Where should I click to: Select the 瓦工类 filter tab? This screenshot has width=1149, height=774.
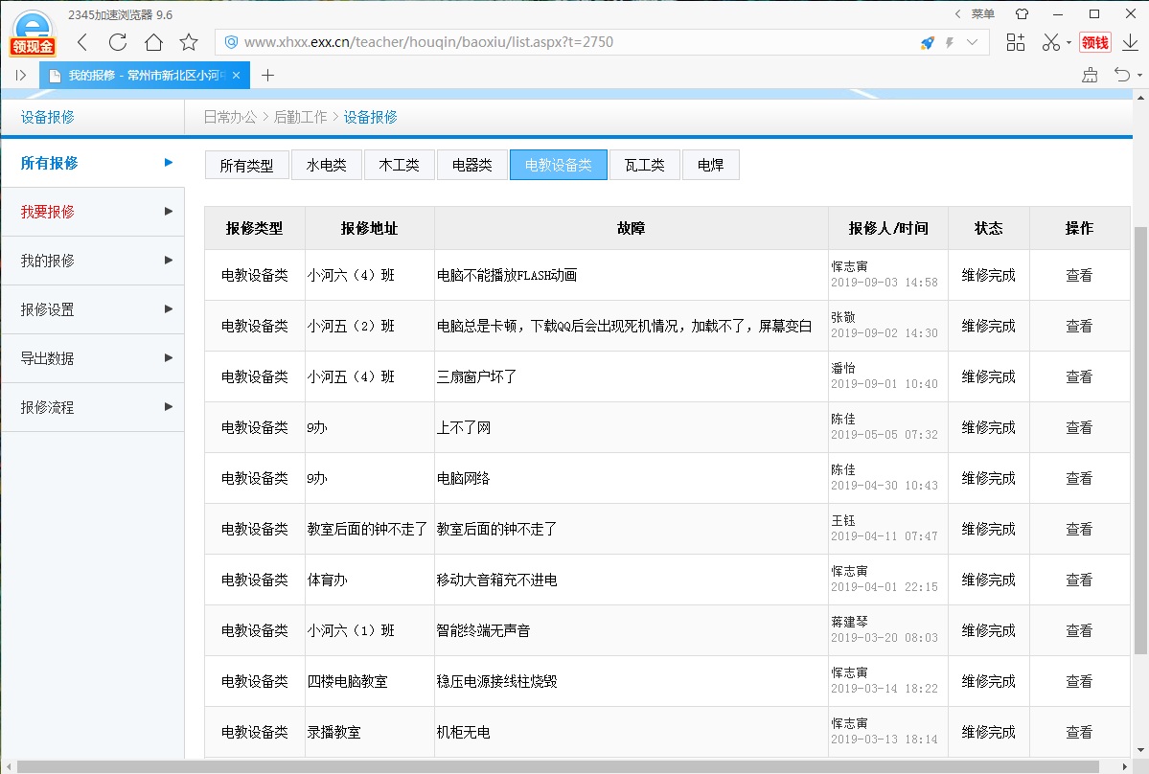click(x=645, y=165)
